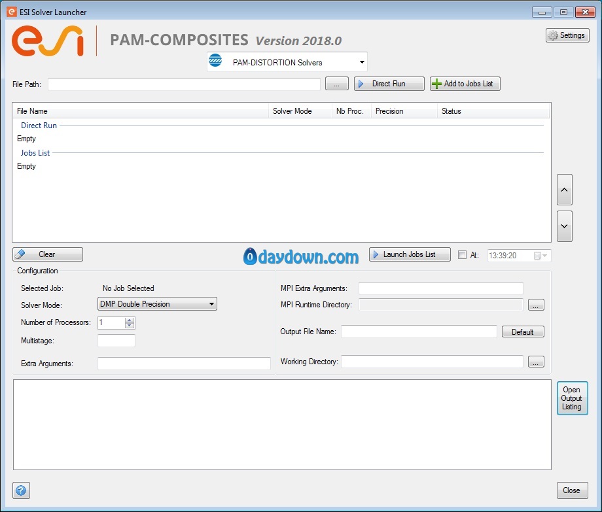Viewport: 602px width, 512px height.
Task: Close the ESI Solver Launcher
Action: point(572,490)
